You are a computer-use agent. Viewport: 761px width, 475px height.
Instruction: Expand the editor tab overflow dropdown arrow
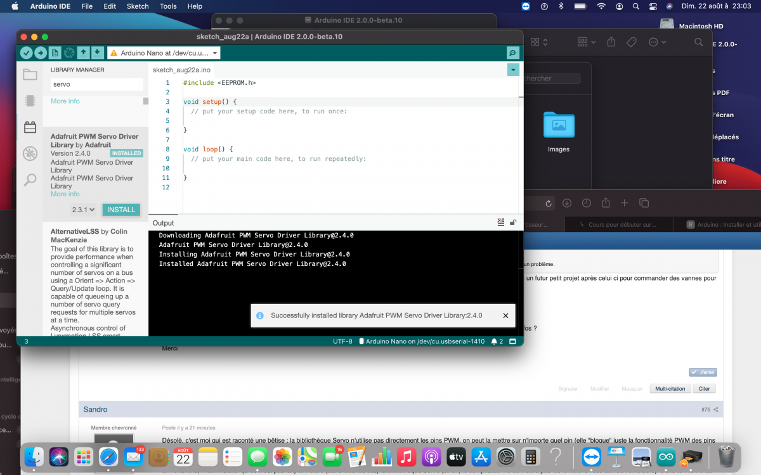click(514, 70)
